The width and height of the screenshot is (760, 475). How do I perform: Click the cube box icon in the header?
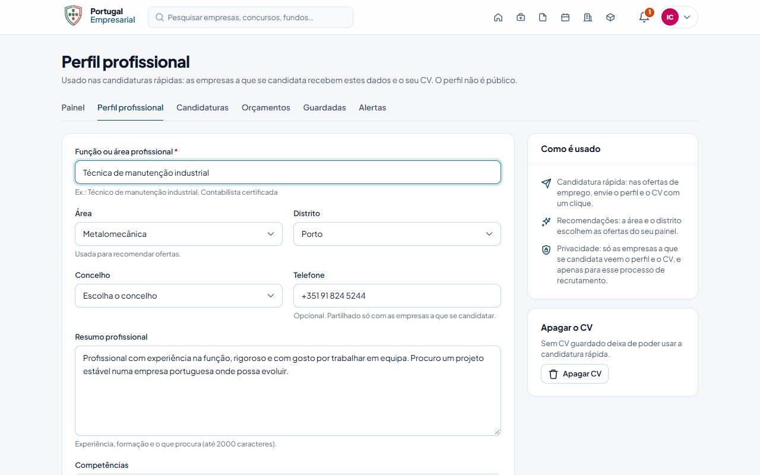click(610, 17)
